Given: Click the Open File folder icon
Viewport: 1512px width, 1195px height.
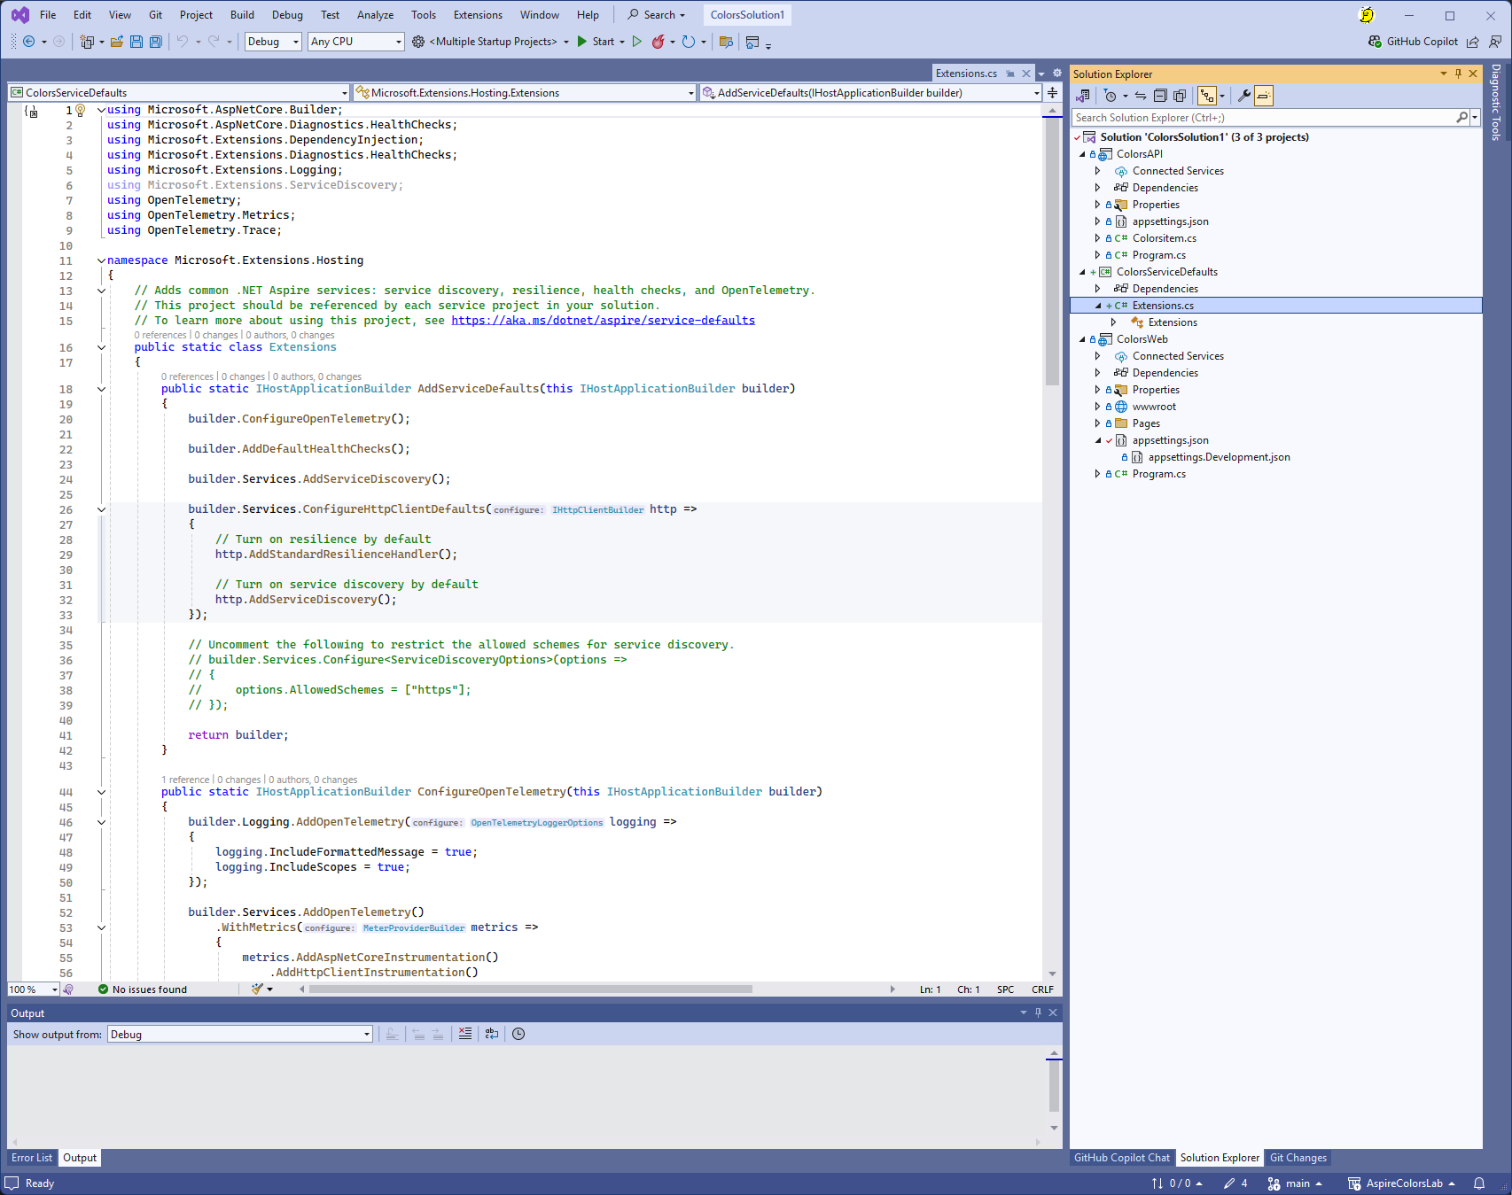Looking at the screenshot, I should [116, 42].
